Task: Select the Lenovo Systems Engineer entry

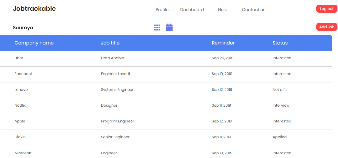Action: coord(21,90)
